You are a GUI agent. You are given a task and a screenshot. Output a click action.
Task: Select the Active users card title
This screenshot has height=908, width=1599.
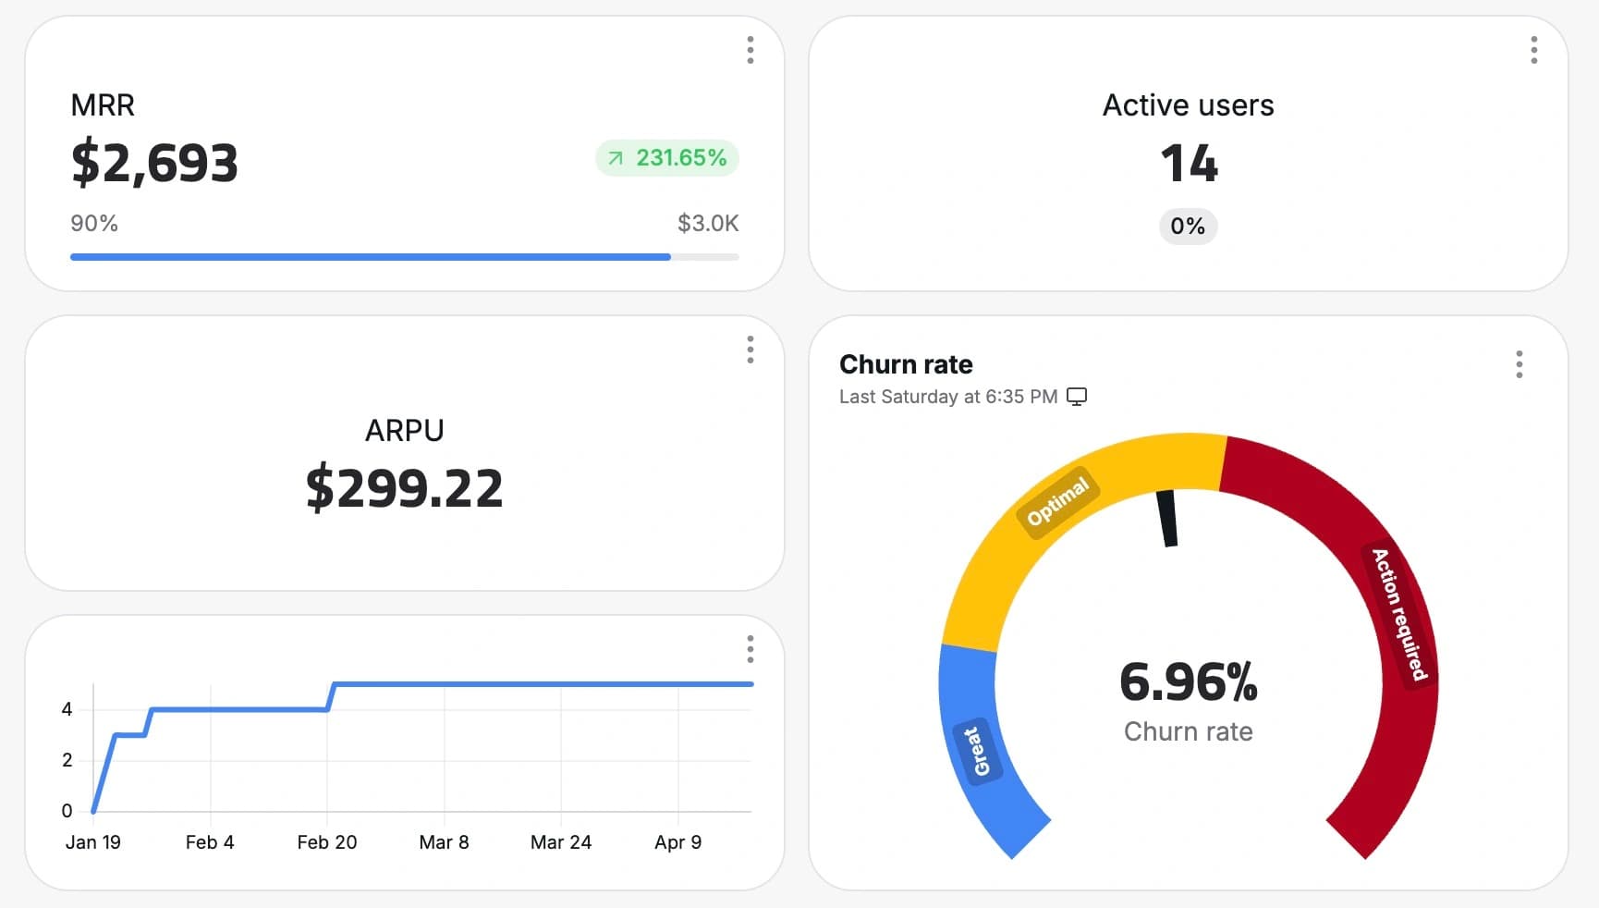click(1188, 104)
